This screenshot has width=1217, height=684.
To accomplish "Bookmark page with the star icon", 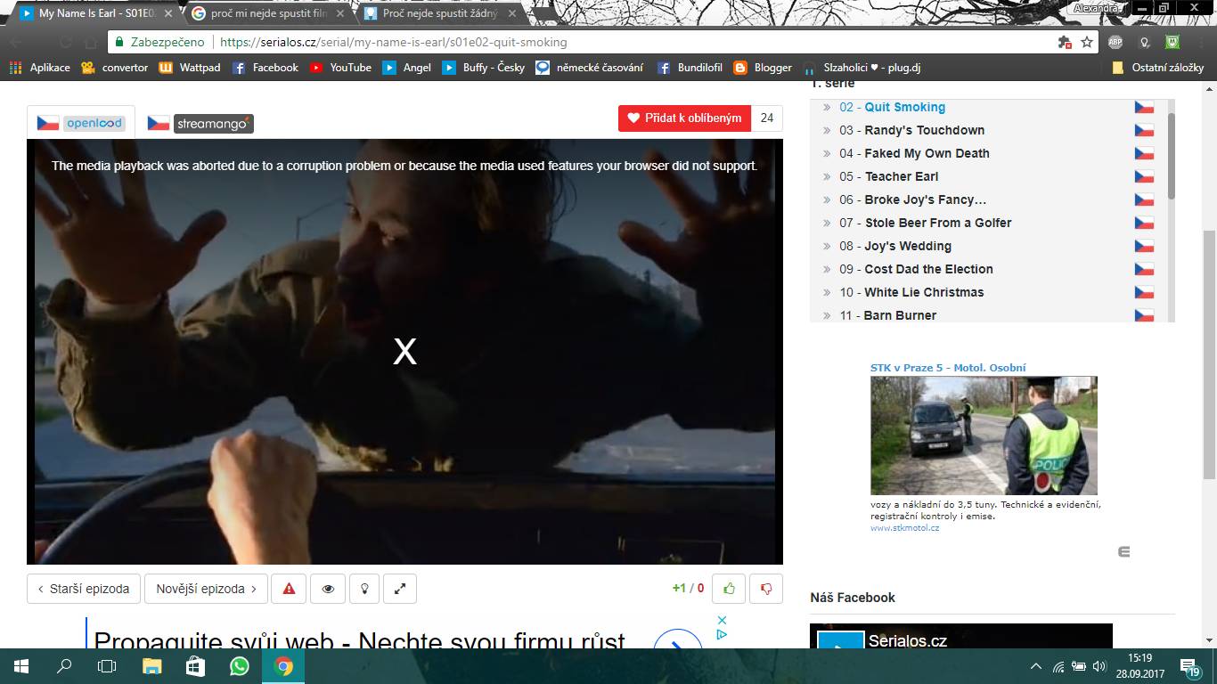I will pos(1087,42).
